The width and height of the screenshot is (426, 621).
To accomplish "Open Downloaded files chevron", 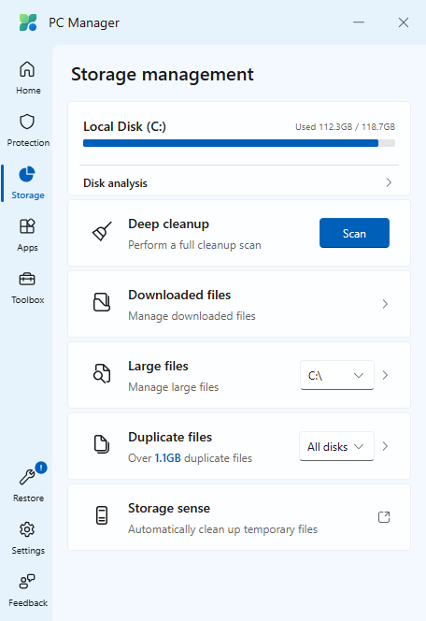I will pos(385,304).
